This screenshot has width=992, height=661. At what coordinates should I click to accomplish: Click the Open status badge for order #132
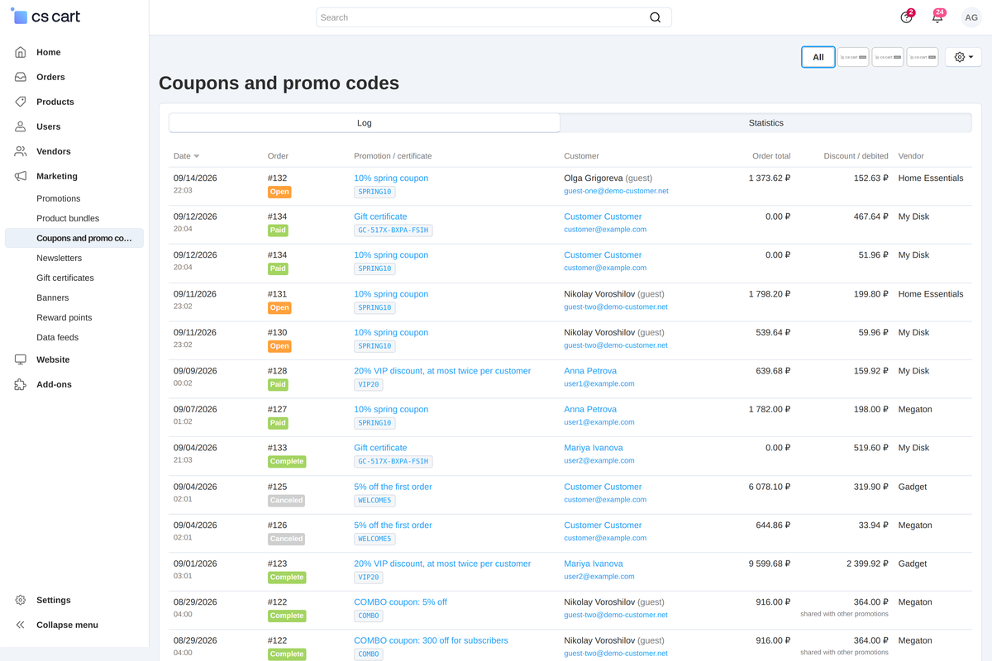tap(279, 192)
